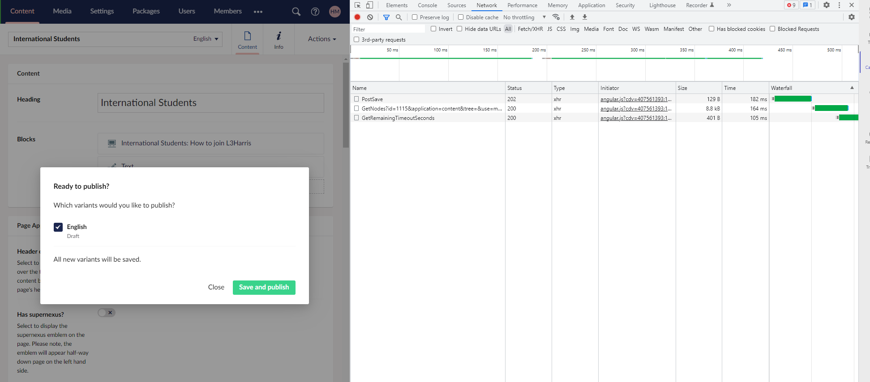
Task: Uncheck the English variant checkbox
Action: pyautogui.click(x=58, y=227)
